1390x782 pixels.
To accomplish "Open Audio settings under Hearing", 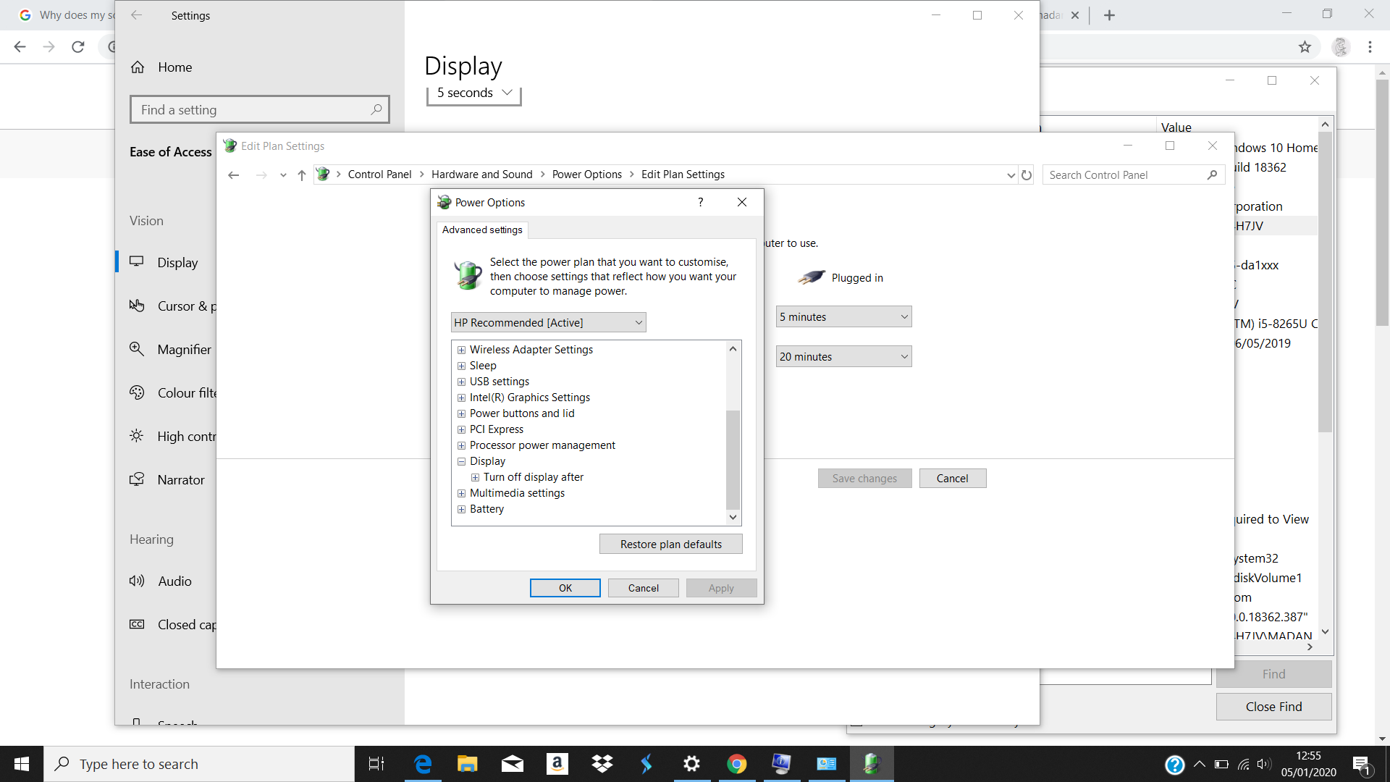I will 174,581.
